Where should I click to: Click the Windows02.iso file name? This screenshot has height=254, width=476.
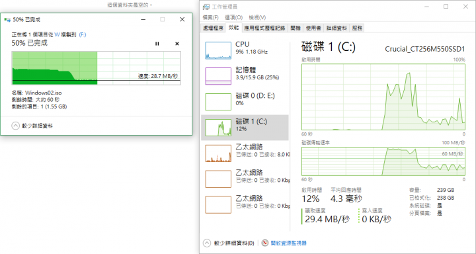44,93
